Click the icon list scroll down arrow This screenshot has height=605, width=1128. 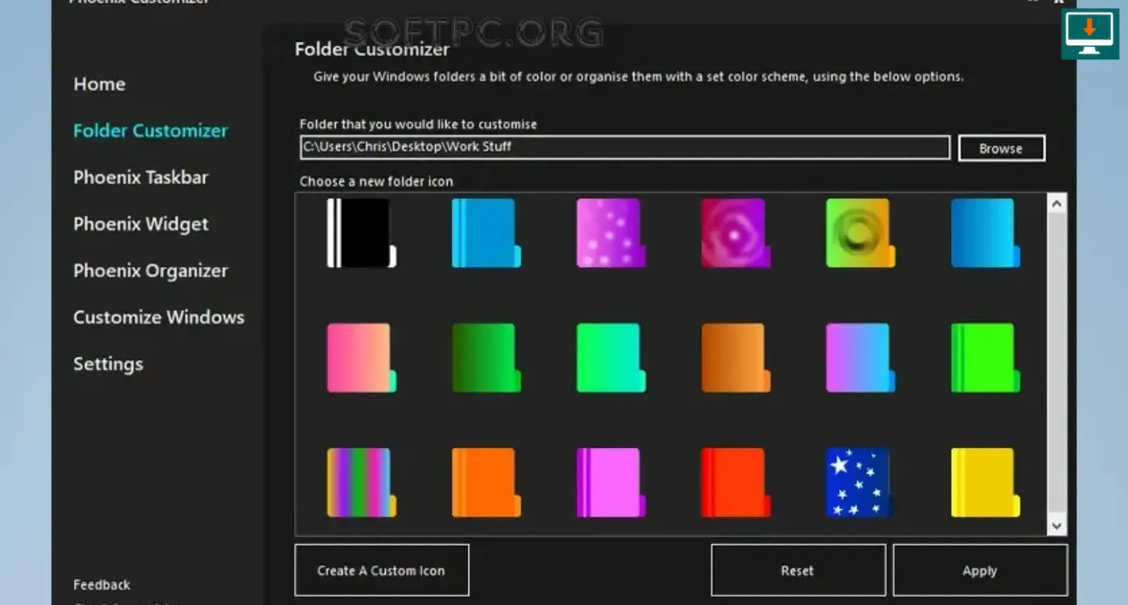(x=1056, y=525)
